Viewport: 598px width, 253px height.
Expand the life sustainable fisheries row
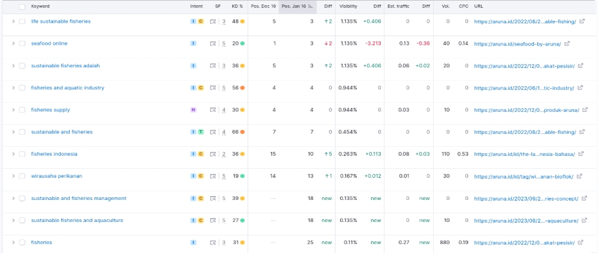(x=14, y=21)
